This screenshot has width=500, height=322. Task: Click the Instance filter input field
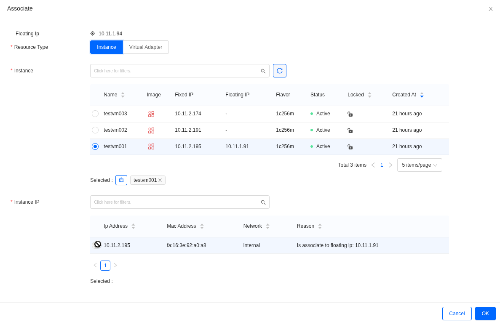click(x=175, y=71)
